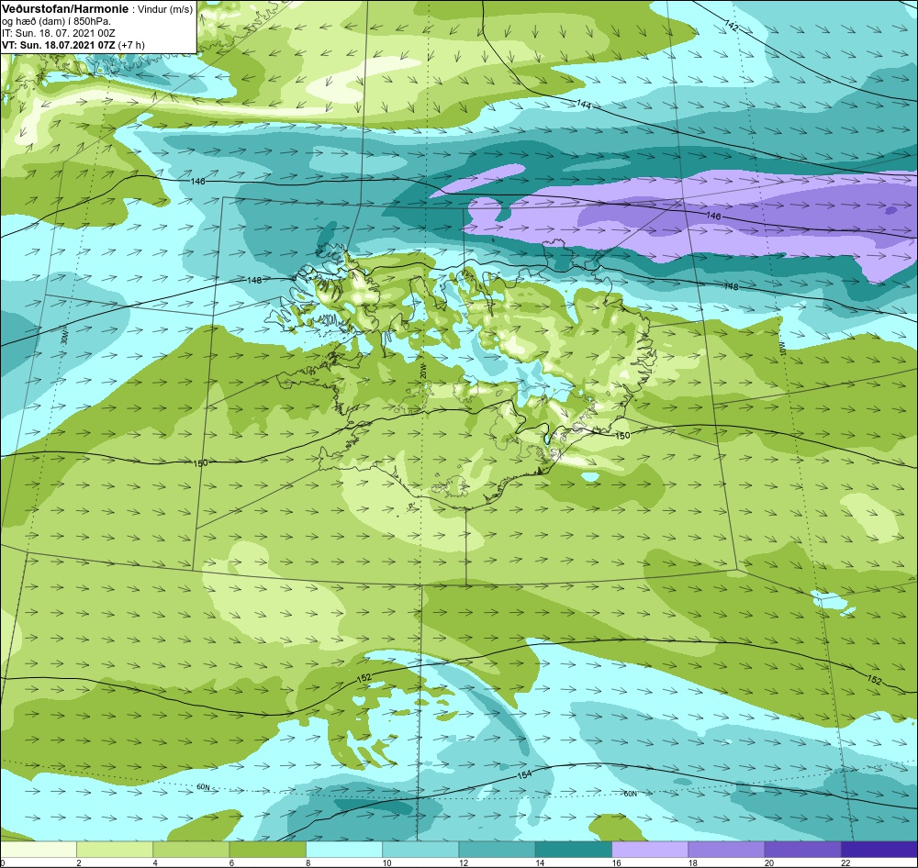Click the legend tick label '22'

845,862
